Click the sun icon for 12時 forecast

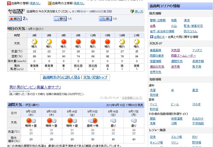pos(93,42)
